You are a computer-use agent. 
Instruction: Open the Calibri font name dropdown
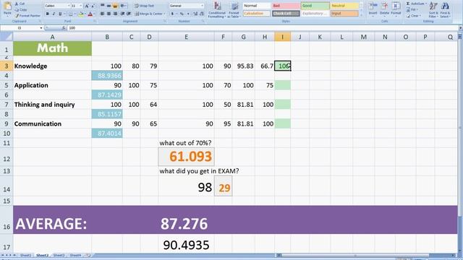coord(69,6)
